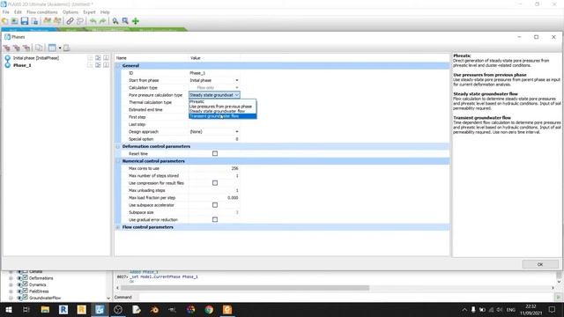Click the Max cores to use value field
The image size is (564, 317).
pyautogui.click(x=214, y=168)
